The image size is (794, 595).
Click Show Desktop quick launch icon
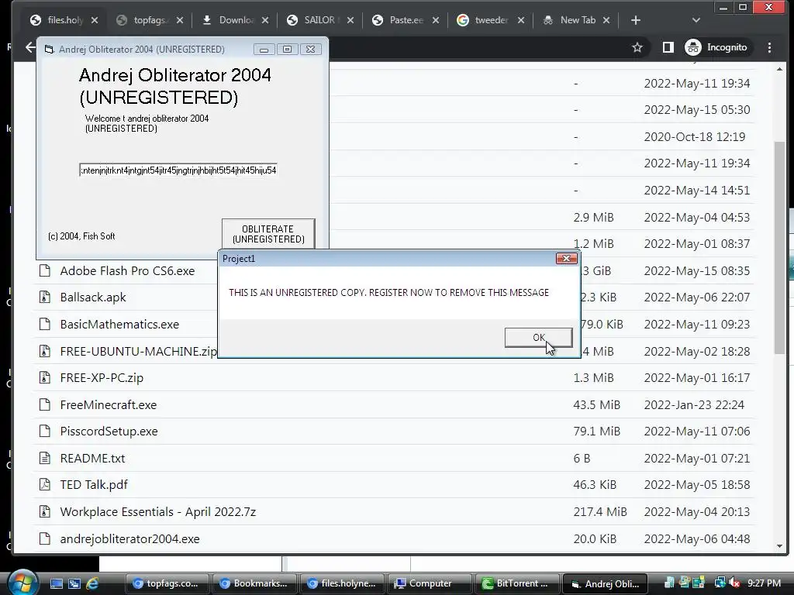tap(57, 583)
